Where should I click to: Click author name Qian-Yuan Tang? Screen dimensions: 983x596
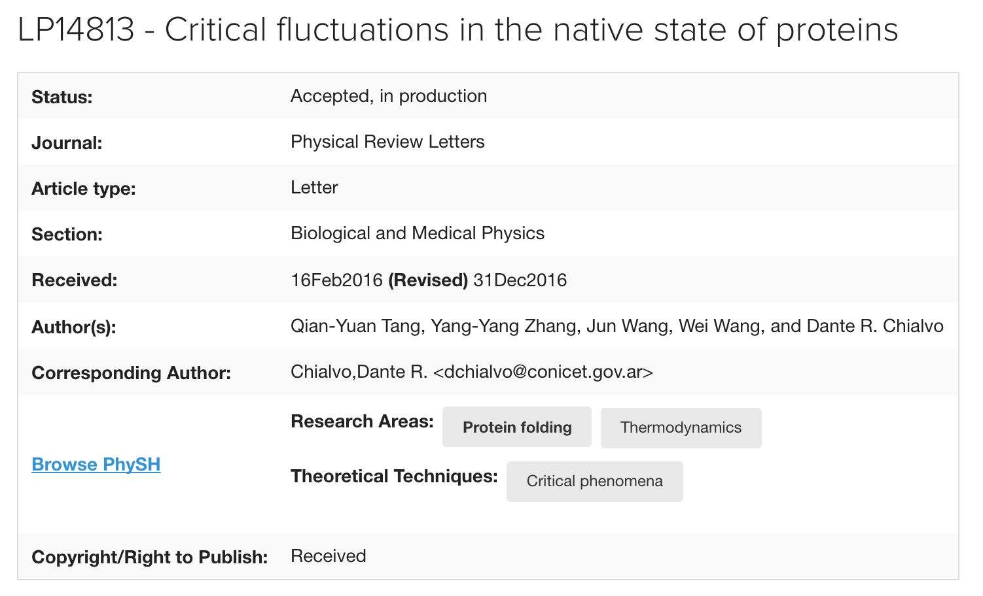click(x=355, y=326)
